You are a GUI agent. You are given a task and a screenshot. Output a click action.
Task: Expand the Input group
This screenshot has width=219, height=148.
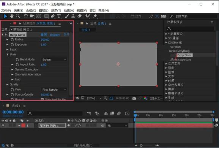click(x=7, y=49)
